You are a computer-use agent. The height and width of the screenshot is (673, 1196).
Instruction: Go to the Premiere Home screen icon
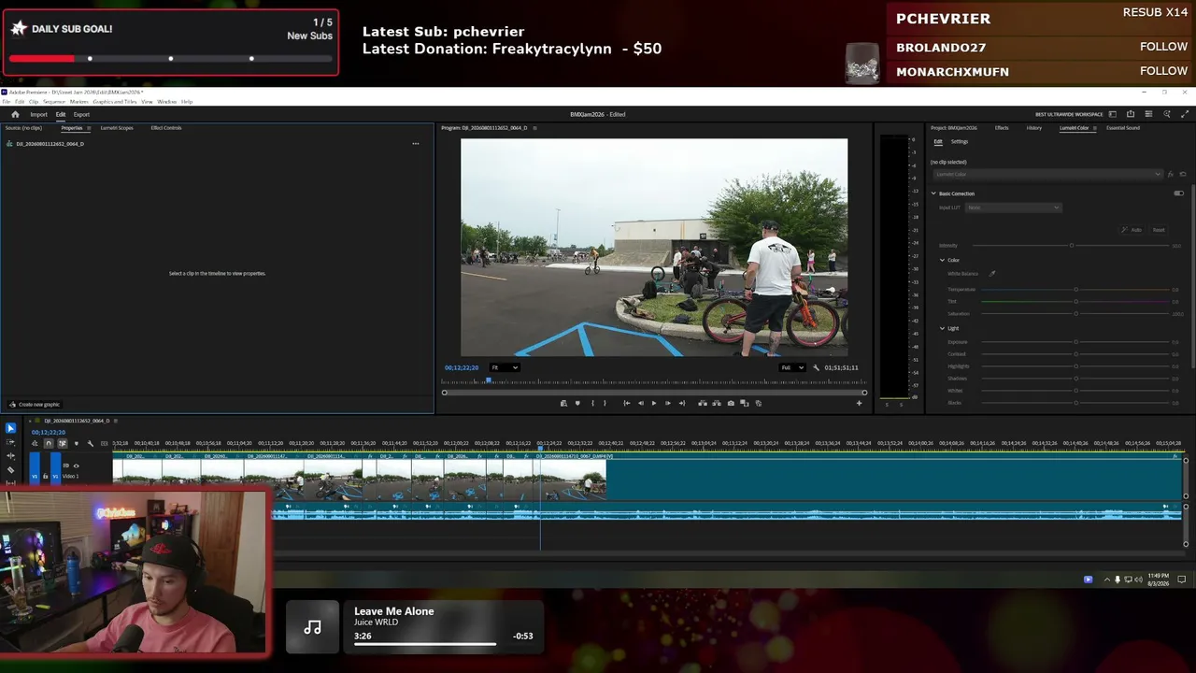15,114
